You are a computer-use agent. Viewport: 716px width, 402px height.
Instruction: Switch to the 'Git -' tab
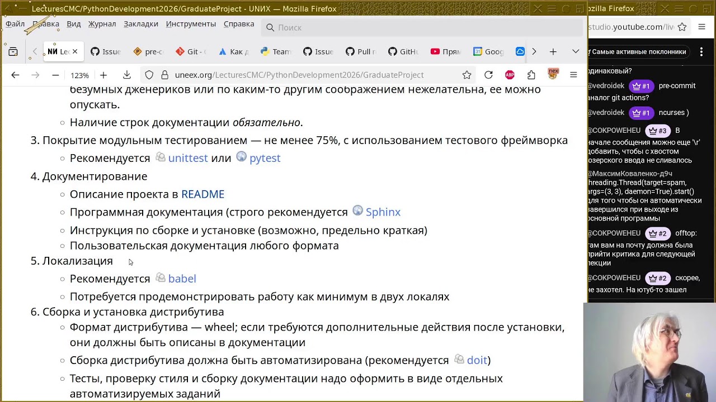191,51
